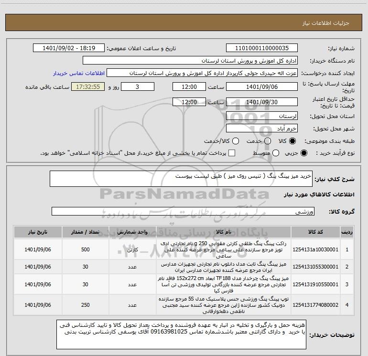Click the remaining days field showing 3

pos(138,86)
